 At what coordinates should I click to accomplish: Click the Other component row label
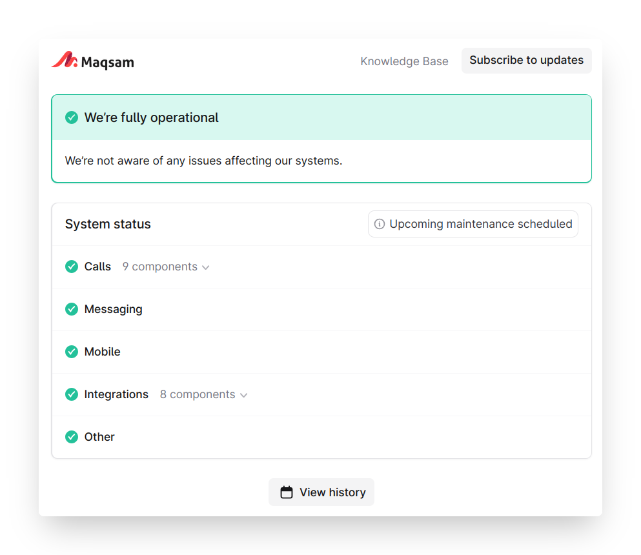point(99,437)
